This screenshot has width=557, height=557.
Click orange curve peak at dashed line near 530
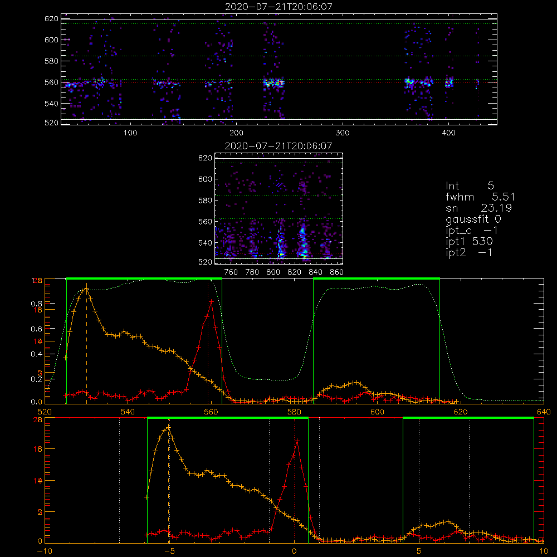coord(86,289)
